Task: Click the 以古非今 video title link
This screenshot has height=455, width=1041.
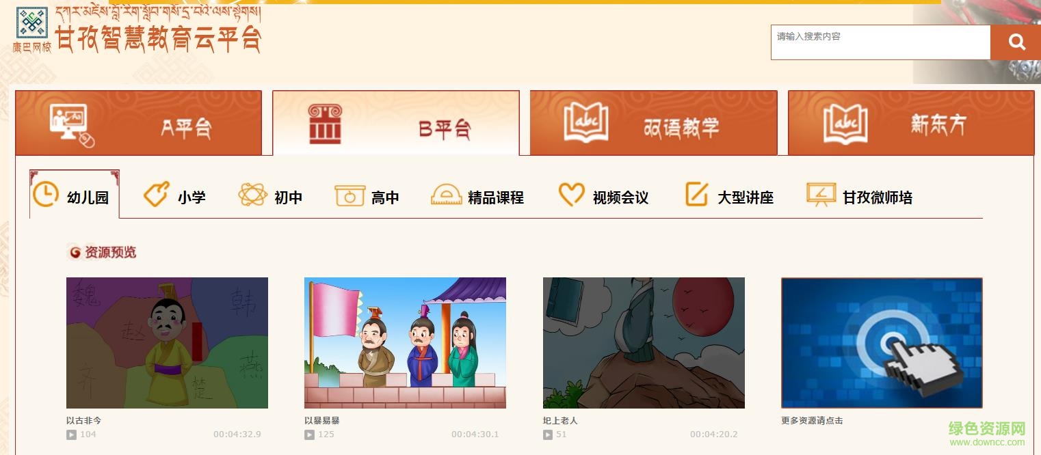Action: click(x=83, y=421)
